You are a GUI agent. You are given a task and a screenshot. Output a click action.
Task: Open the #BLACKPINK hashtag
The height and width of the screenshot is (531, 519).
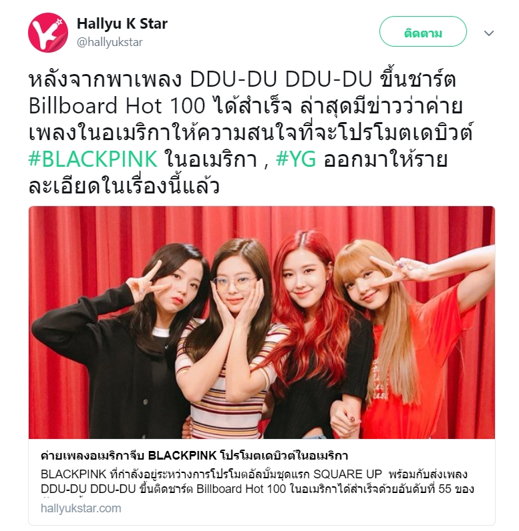click(93, 159)
